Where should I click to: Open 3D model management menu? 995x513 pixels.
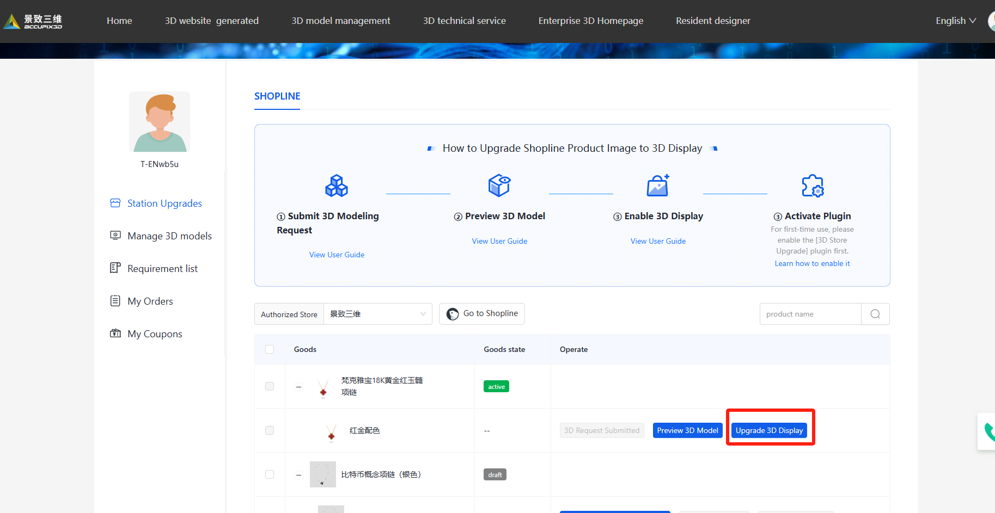pos(341,21)
